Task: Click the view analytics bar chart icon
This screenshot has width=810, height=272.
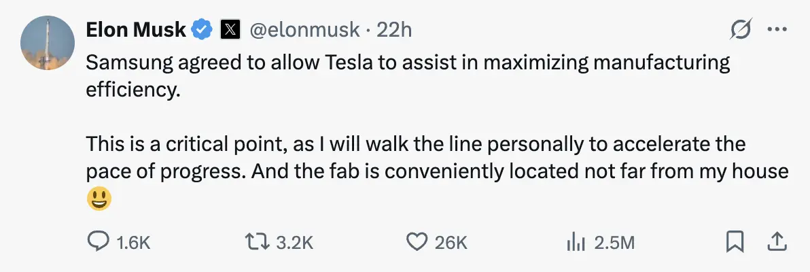Action: (576, 242)
